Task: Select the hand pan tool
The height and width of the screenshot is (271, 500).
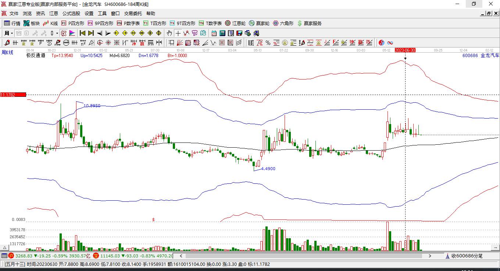Action: (169, 33)
